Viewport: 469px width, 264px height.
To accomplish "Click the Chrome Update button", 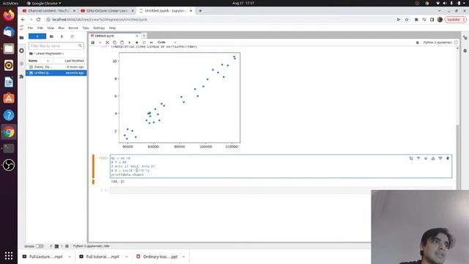I will 456,20.
